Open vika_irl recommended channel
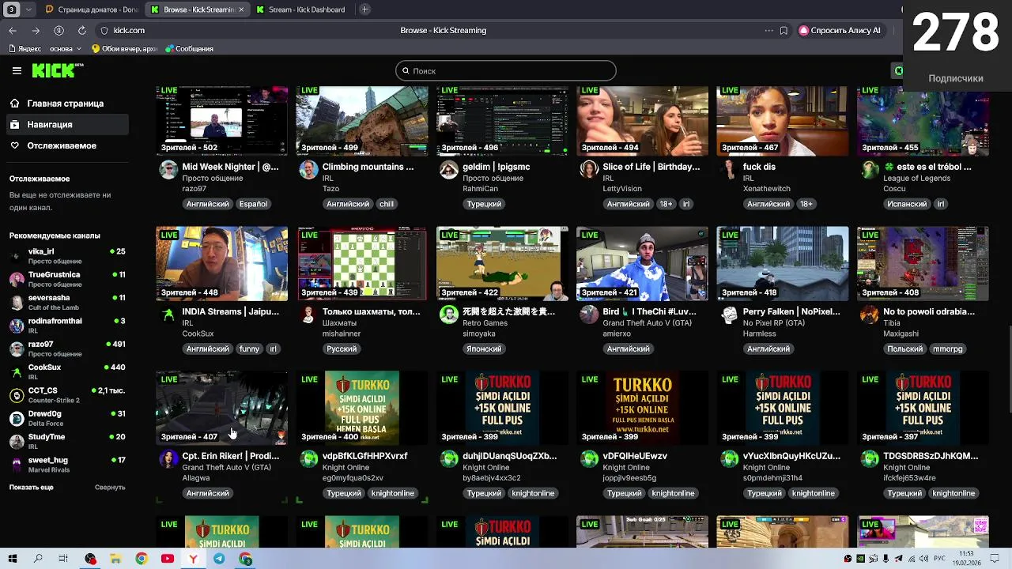 pos(67,256)
